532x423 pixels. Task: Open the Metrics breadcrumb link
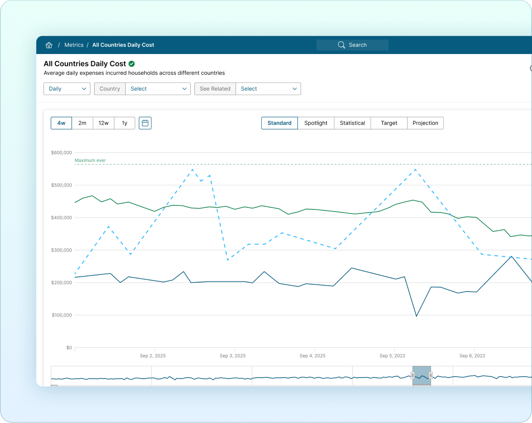(x=74, y=45)
